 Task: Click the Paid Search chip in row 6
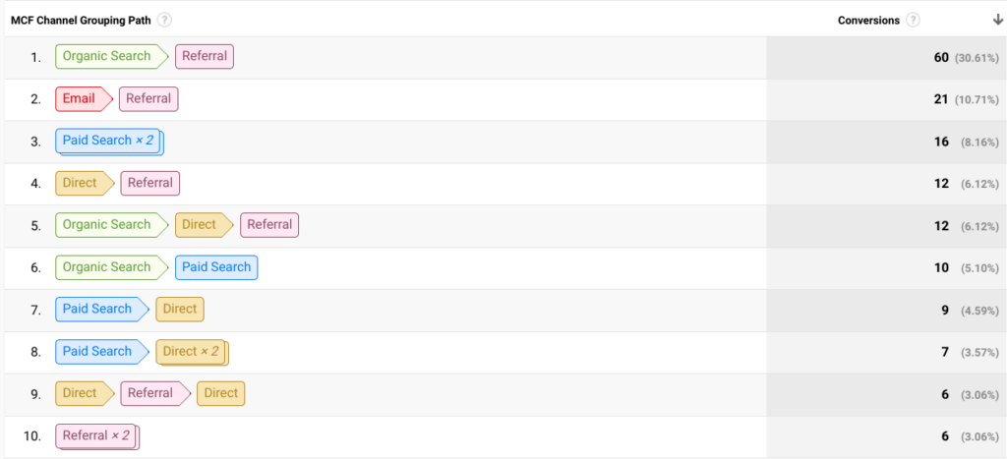tap(216, 267)
